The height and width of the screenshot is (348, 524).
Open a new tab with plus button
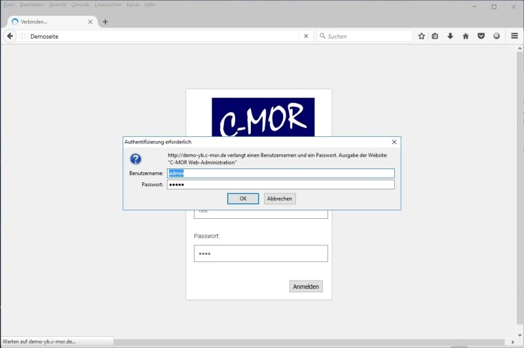(105, 22)
